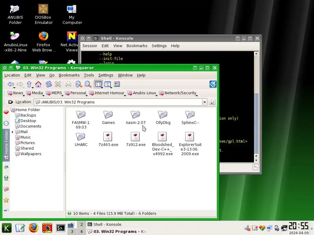Open the Home URL house icon
The width and height of the screenshot is (314, 235).
coord(38,84)
